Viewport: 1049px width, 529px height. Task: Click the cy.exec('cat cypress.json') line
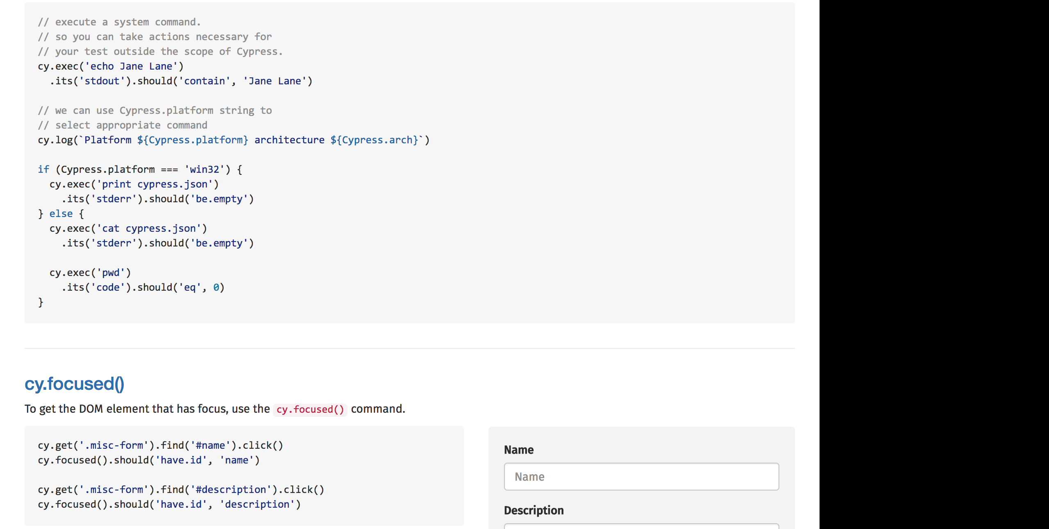click(x=128, y=228)
